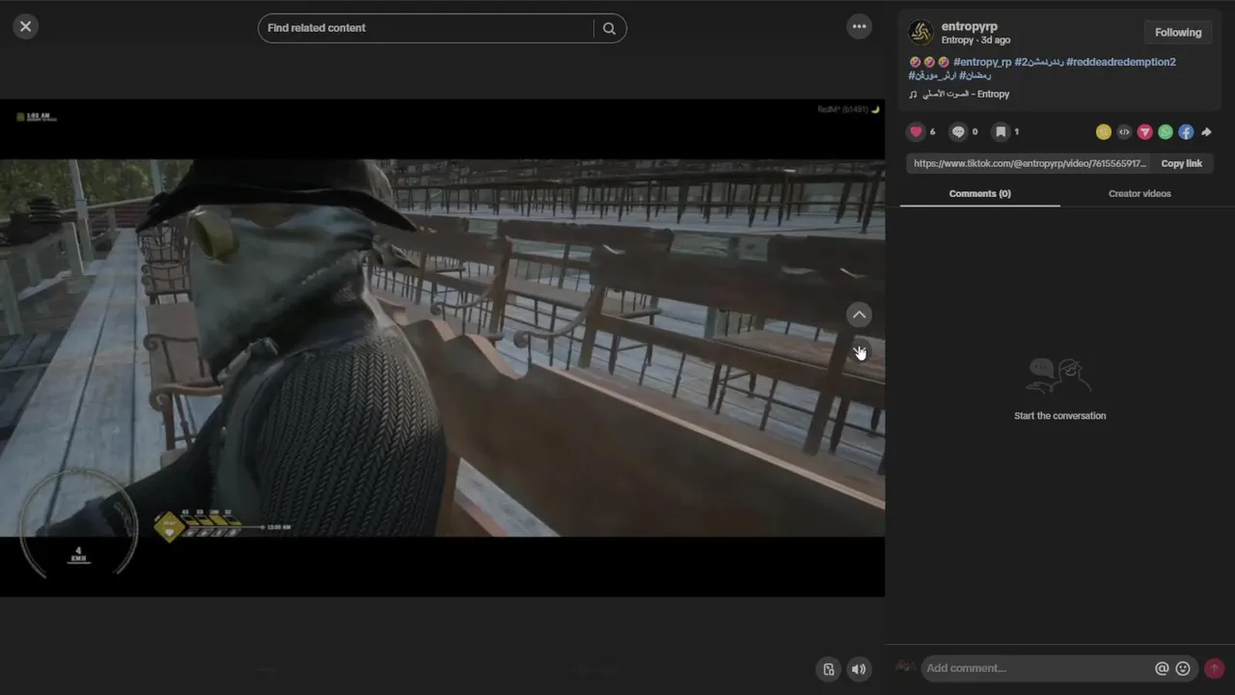Click the music note icon
This screenshot has width=1235, height=695.
pyautogui.click(x=913, y=95)
